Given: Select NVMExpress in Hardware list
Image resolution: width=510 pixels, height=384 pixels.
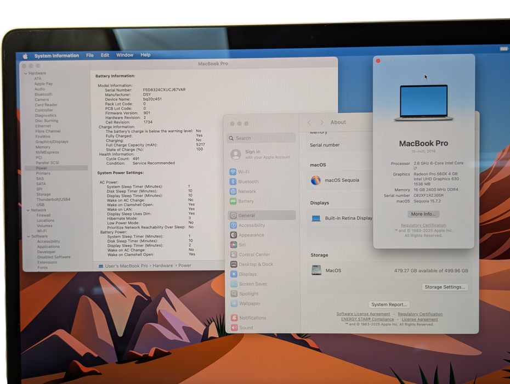Looking at the screenshot, I should pos(47,153).
